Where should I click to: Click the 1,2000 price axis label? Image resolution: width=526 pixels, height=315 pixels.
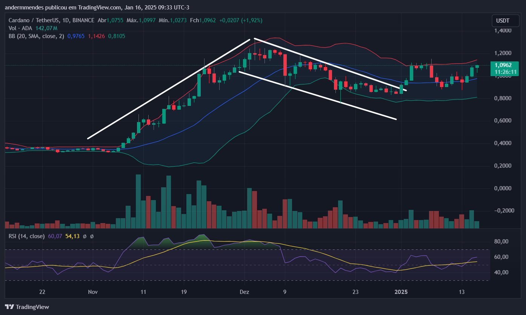pos(503,53)
